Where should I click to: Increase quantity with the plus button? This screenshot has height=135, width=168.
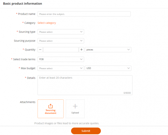tap(81, 50)
